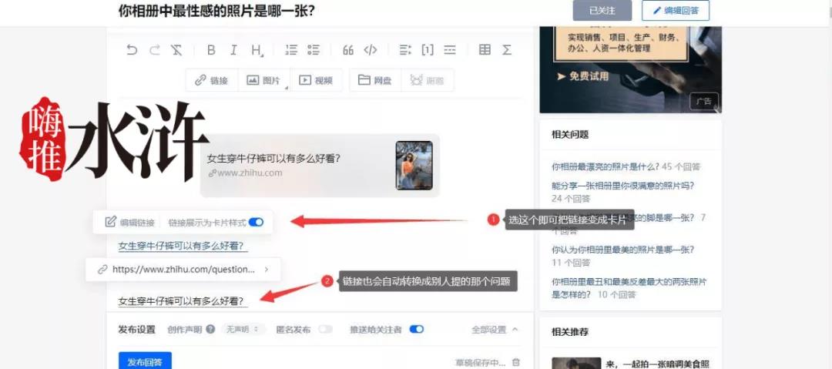Toggle bold formatting
Viewport: 832px width, 369px height.
(x=211, y=50)
